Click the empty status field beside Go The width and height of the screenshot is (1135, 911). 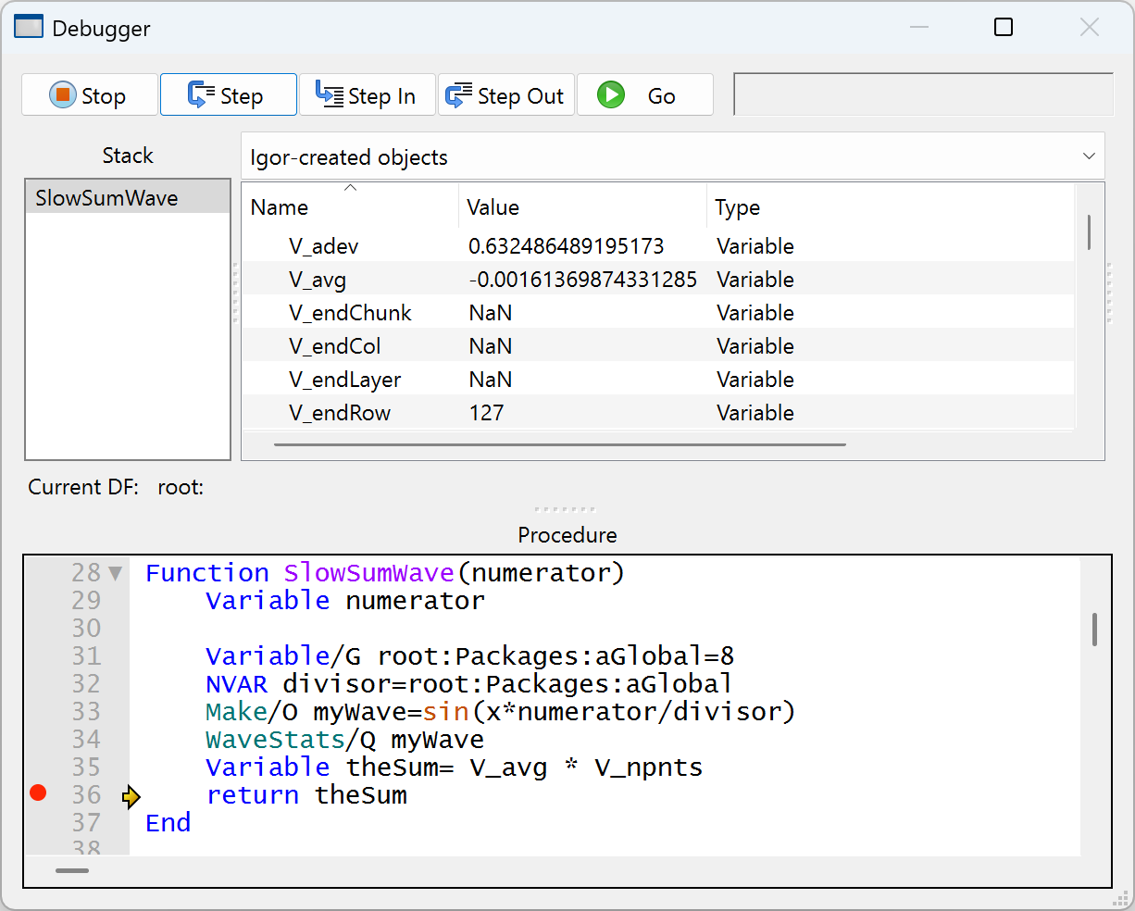point(922,94)
